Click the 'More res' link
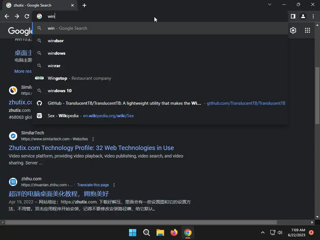 (x=23, y=71)
